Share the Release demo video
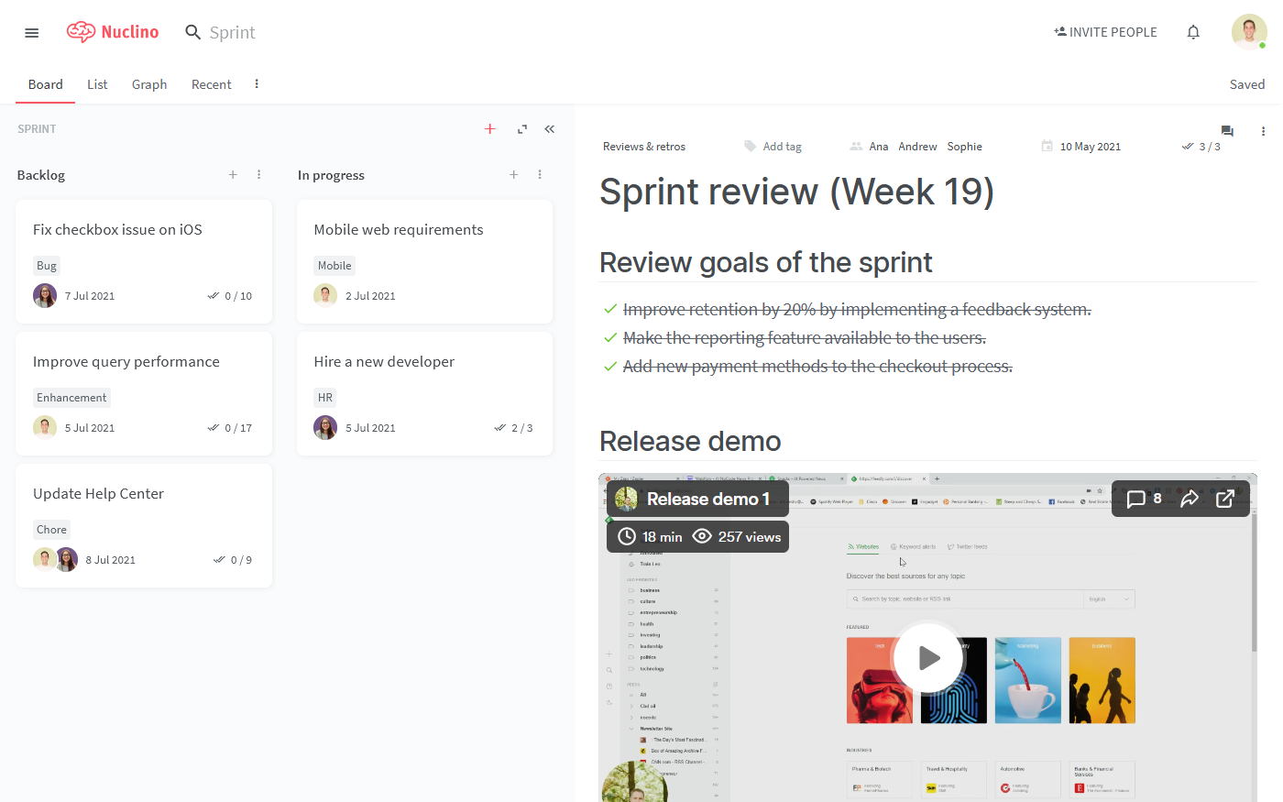 (1190, 499)
